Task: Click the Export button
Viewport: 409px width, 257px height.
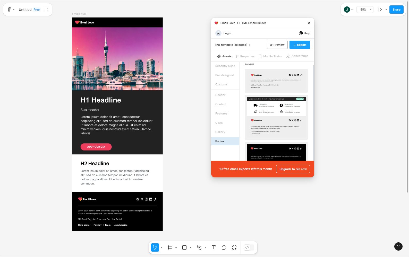Action: tap(300, 45)
